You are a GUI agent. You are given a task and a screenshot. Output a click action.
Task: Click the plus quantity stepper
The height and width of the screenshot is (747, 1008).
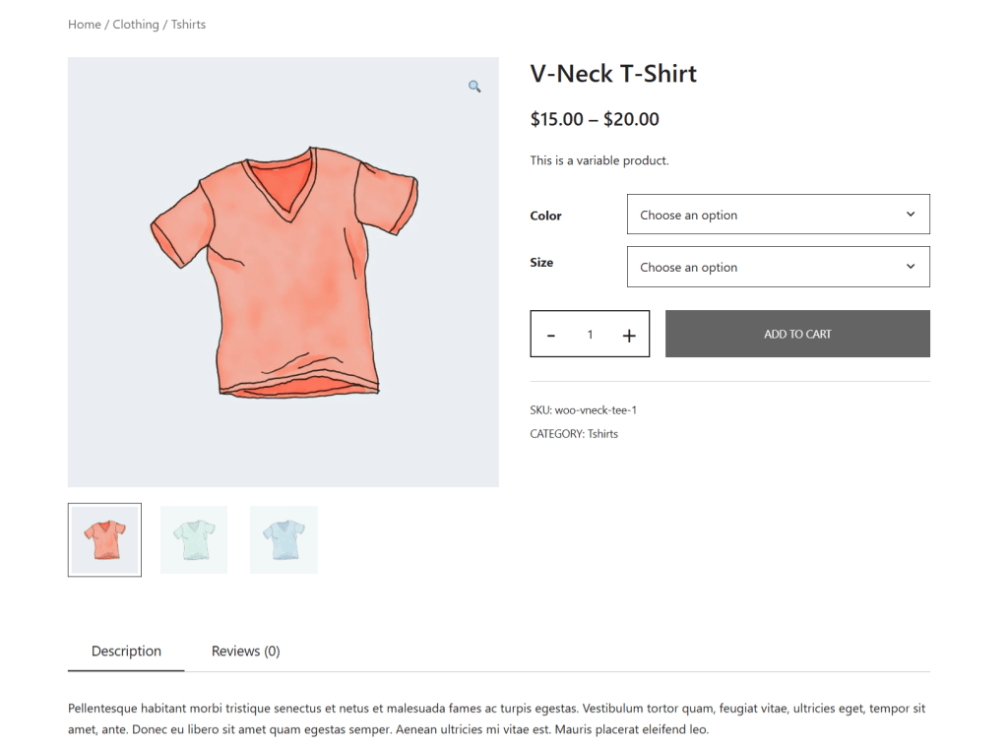point(629,334)
